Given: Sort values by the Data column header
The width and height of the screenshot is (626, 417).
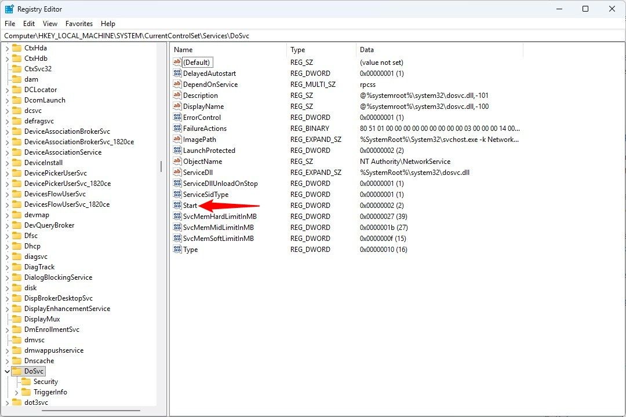Looking at the screenshot, I should [439, 49].
